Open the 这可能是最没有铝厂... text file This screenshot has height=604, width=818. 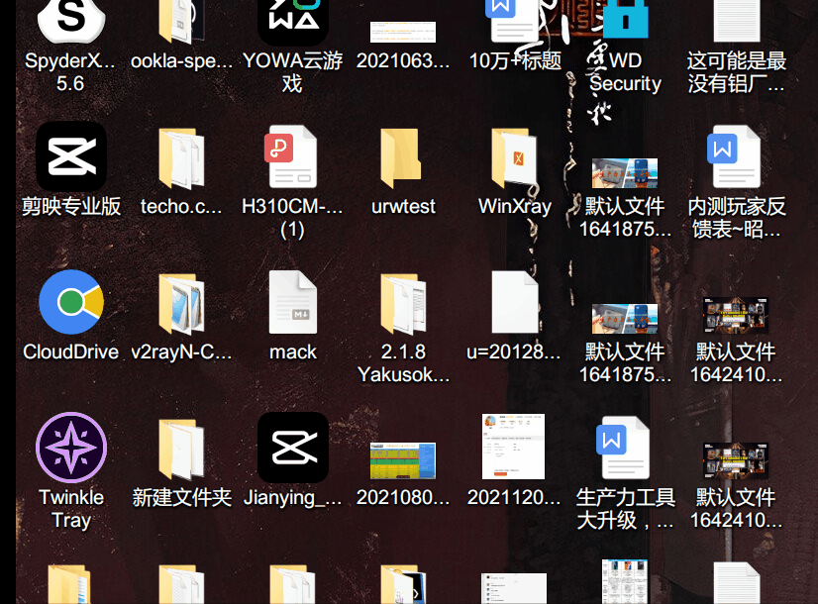click(736, 21)
